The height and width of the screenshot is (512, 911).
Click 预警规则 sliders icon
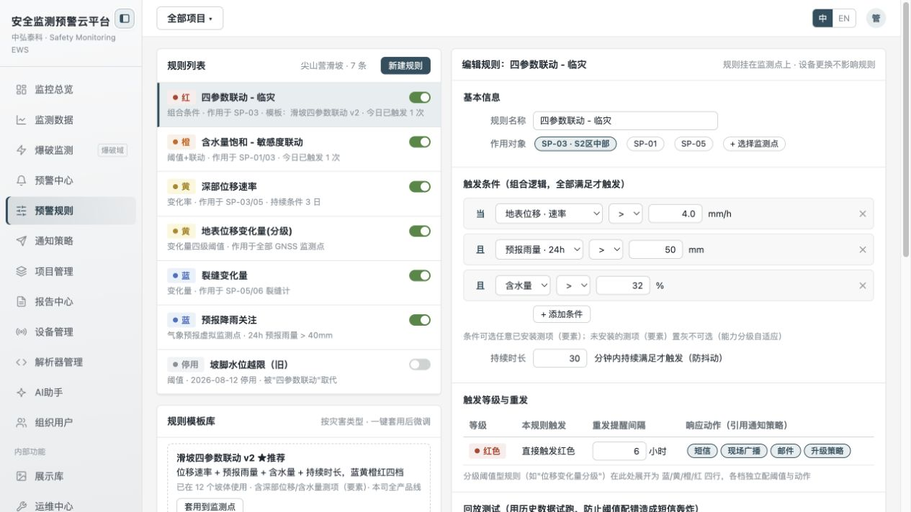tap(22, 211)
